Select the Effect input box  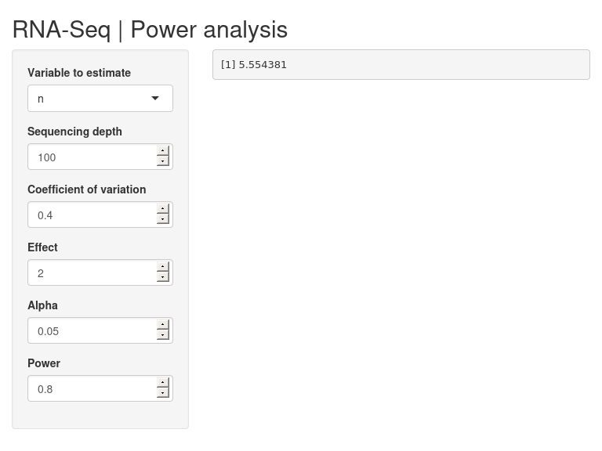click(x=92, y=272)
